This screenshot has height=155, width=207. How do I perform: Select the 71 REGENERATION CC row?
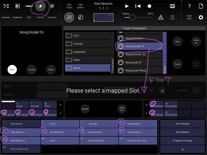pos(99,141)
